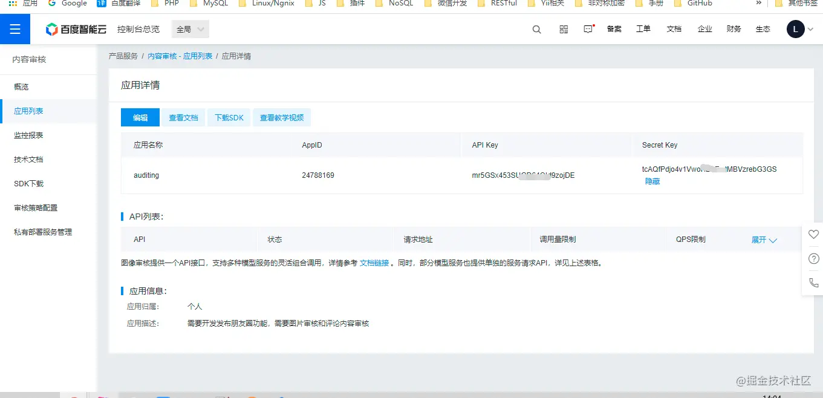Open the Linux/Nginx bookmark folder
Image resolution: width=823 pixels, height=398 pixels.
(x=267, y=3)
